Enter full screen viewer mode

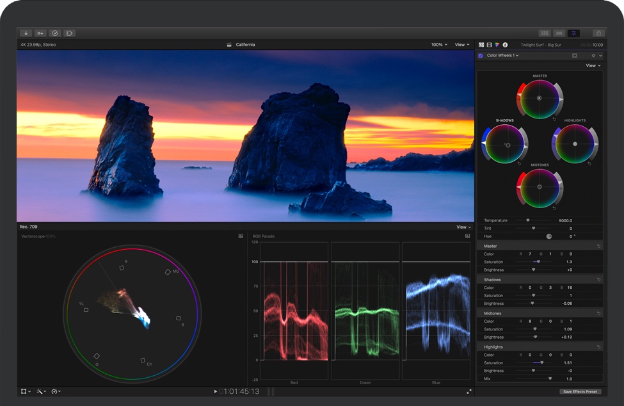(x=468, y=391)
